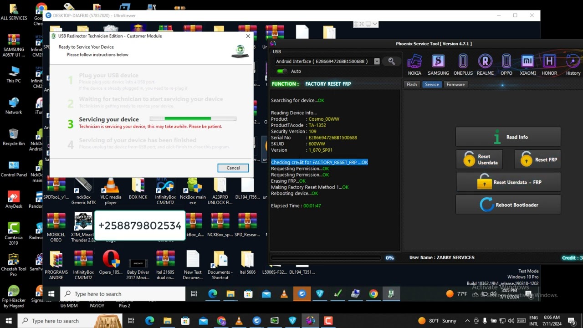Image resolution: width=583 pixels, height=328 pixels.
Task: Click the Windows search input field
Action: (68, 321)
